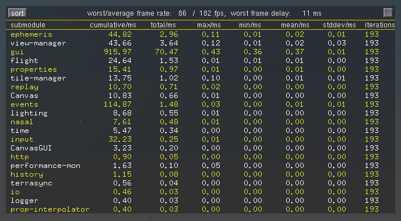Click view-manager stddev value 0.03

[337, 43]
